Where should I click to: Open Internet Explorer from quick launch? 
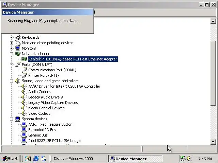(36, 159)
